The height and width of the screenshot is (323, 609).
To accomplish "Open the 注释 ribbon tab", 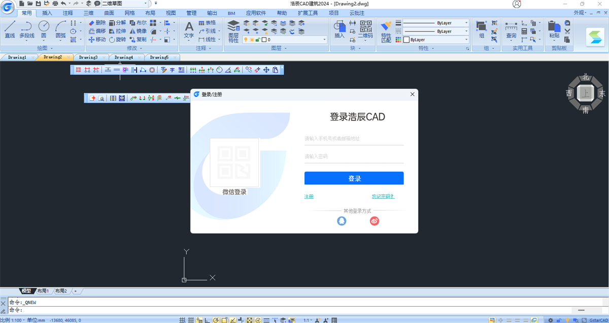I will pyautogui.click(x=68, y=13).
